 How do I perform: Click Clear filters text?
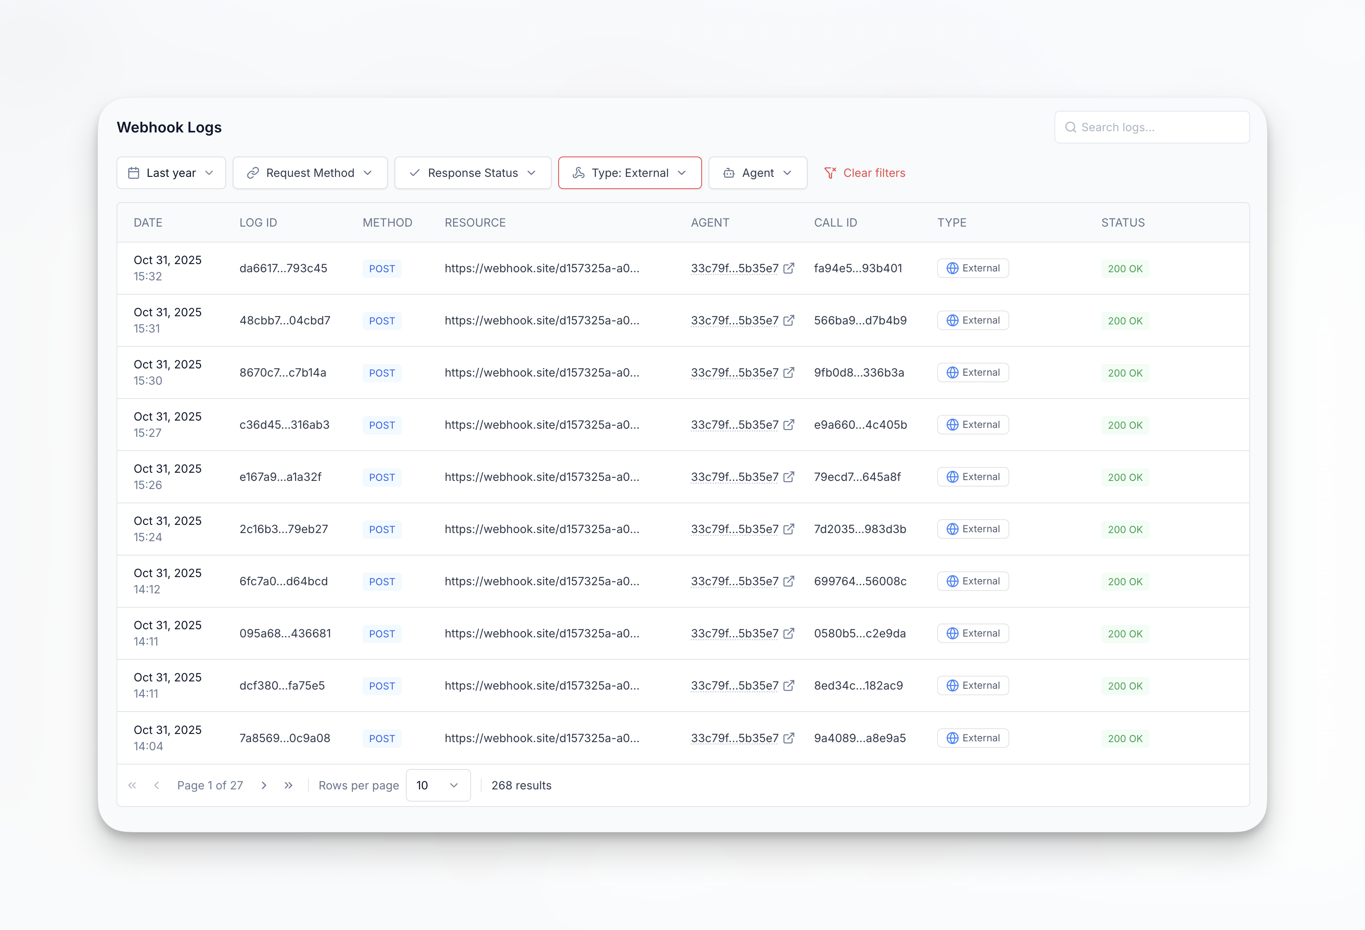874,173
